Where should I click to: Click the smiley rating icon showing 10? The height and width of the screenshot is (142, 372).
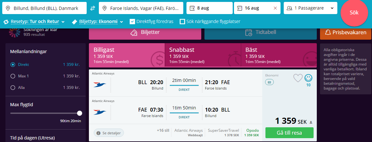click(308, 78)
